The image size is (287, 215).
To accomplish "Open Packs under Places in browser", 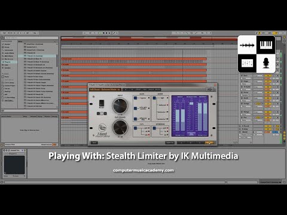I will tap(7, 76).
